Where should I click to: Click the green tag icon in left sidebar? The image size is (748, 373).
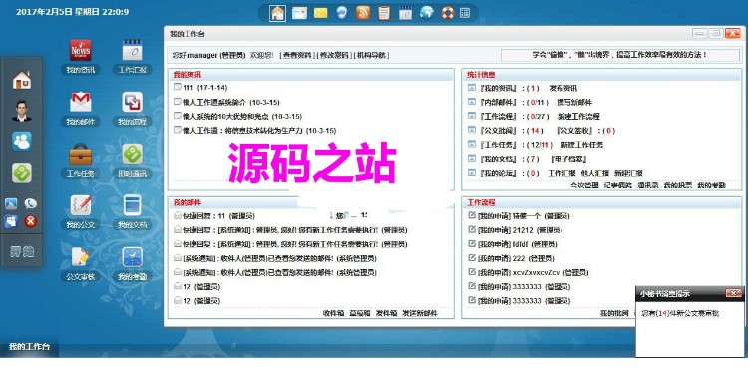pos(22,173)
